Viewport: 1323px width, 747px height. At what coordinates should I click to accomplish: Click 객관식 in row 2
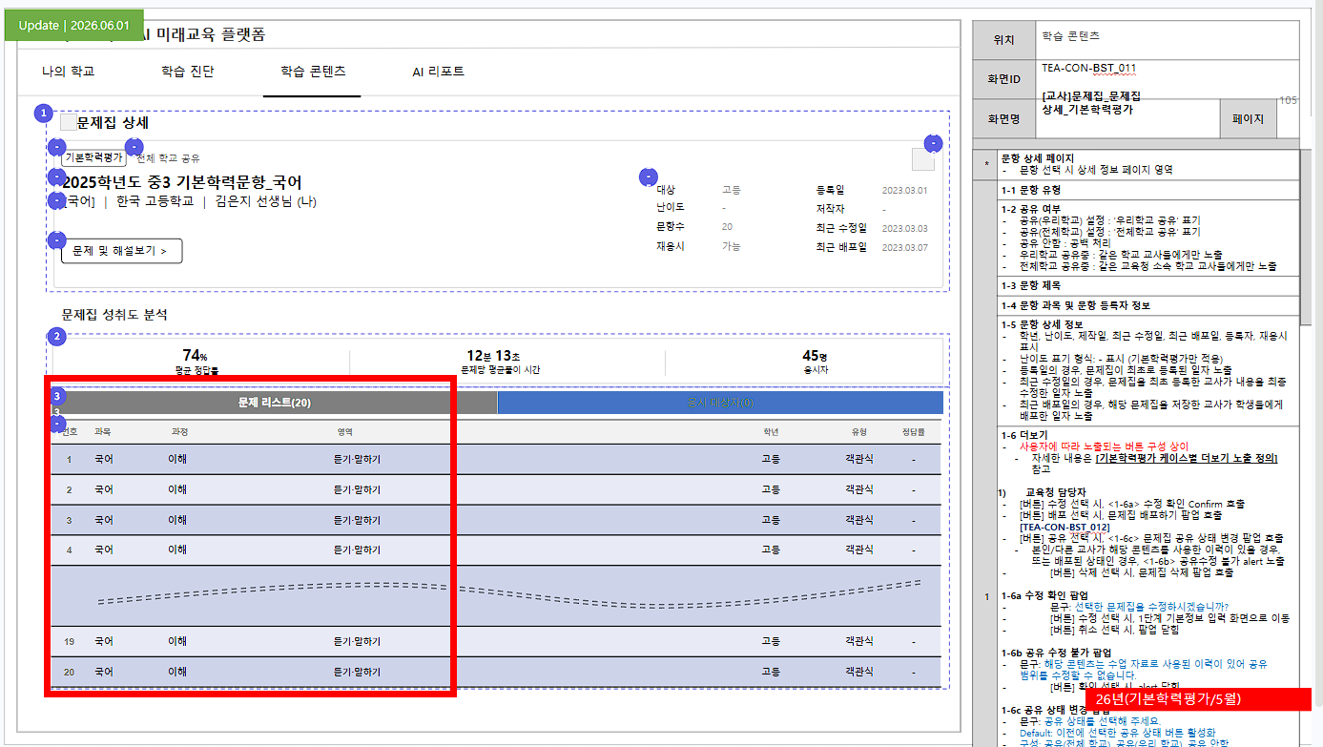pos(859,490)
